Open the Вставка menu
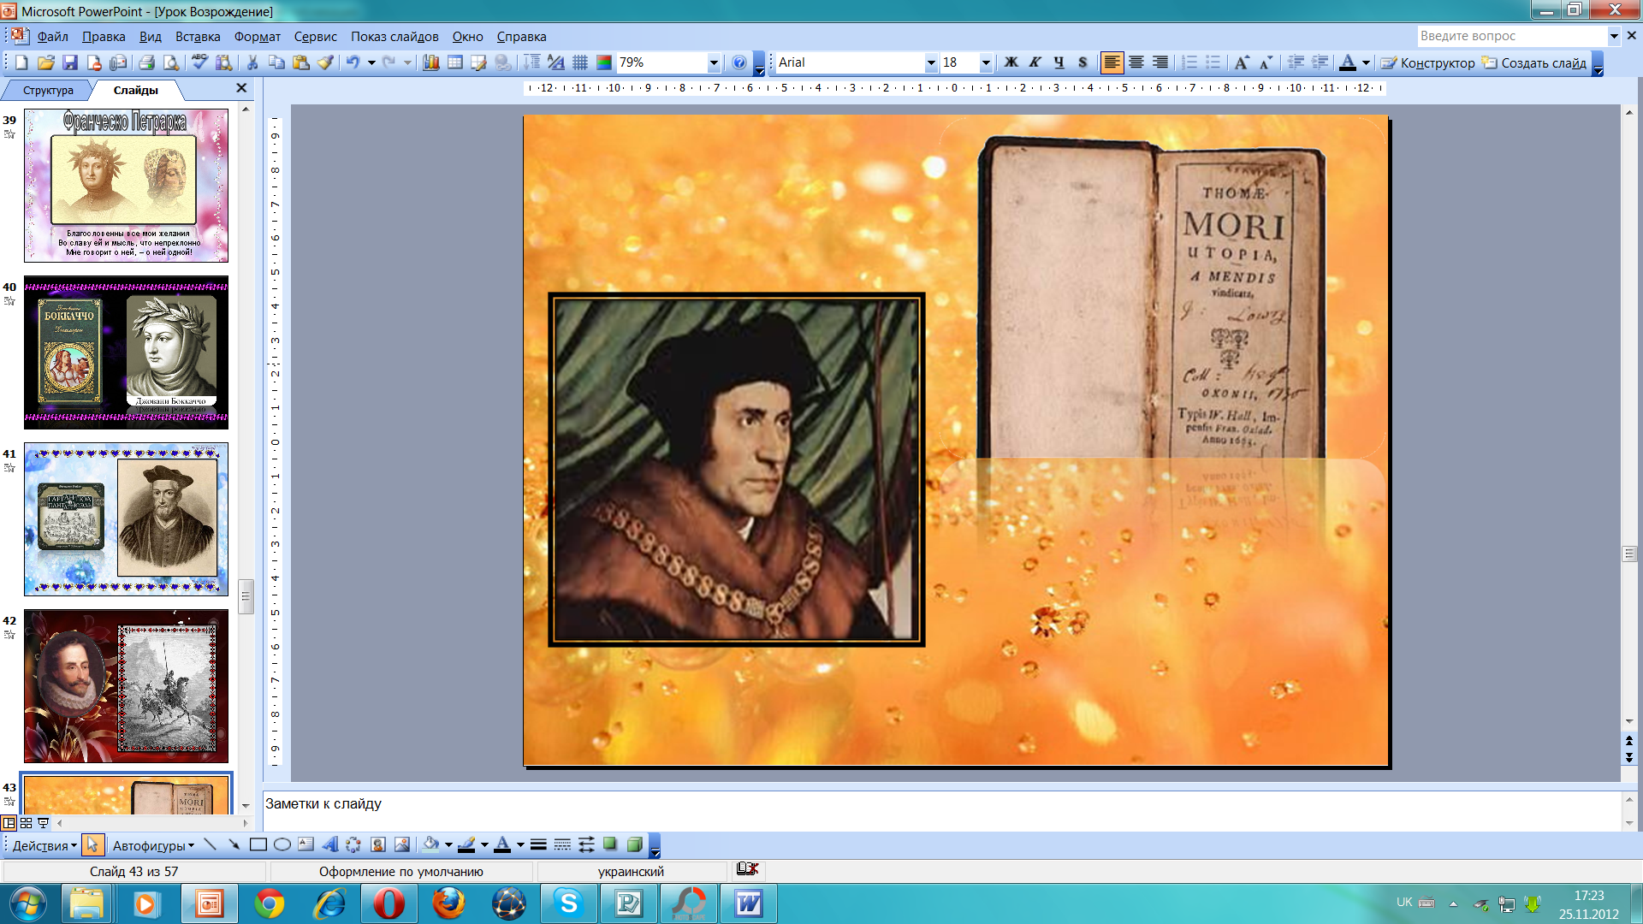This screenshot has height=924, width=1643. pyautogui.click(x=198, y=37)
